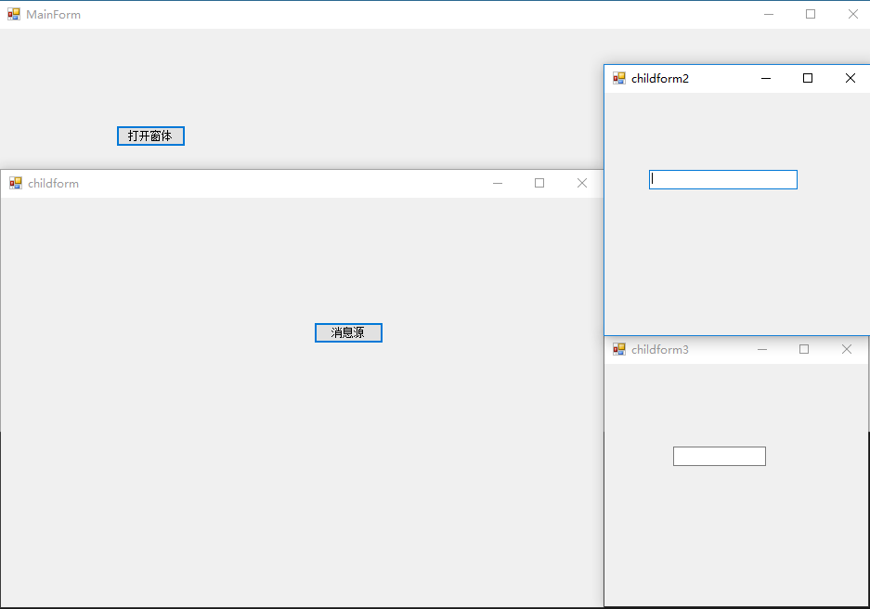Viewport: 870px width, 609px height.
Task: Click the MainForm title bar app icon
Action: 14,15
